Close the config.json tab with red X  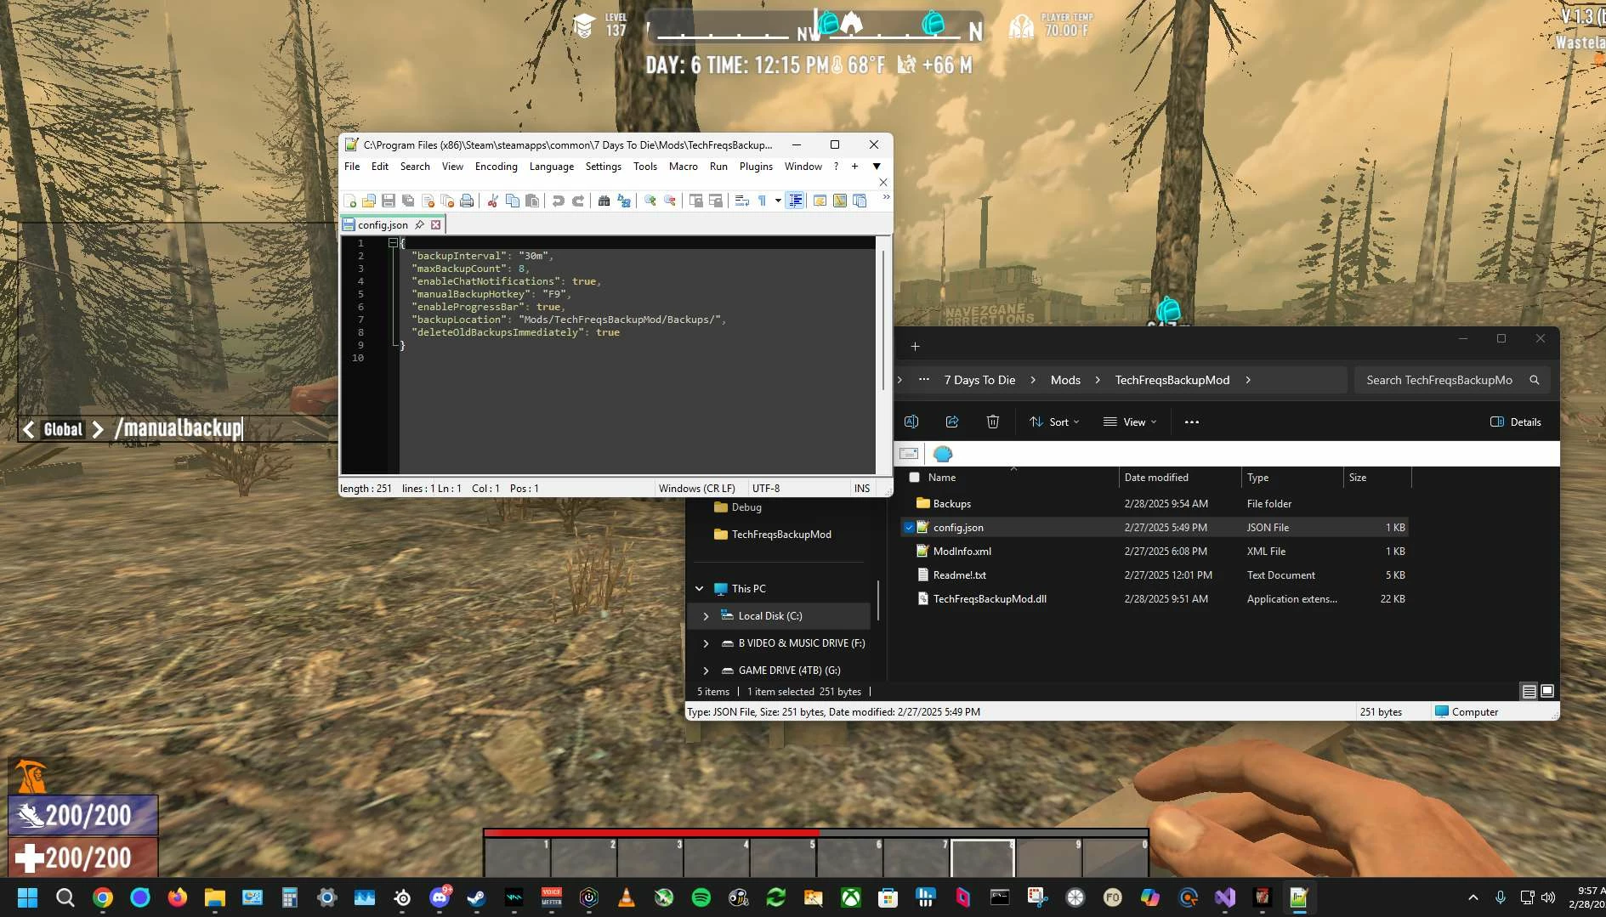click(x=436, y=225)
